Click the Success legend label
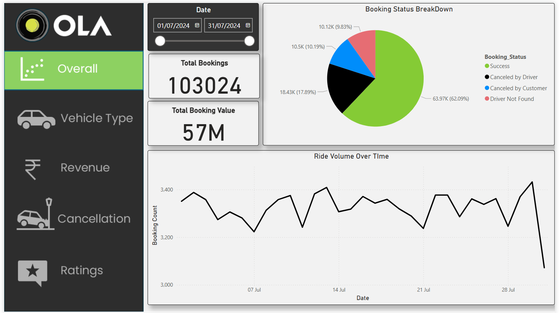Screen dimensions: 559x313 pos(500,66)
